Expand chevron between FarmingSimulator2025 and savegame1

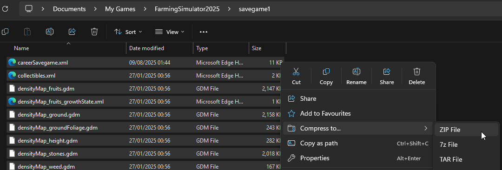click(229, 9)
